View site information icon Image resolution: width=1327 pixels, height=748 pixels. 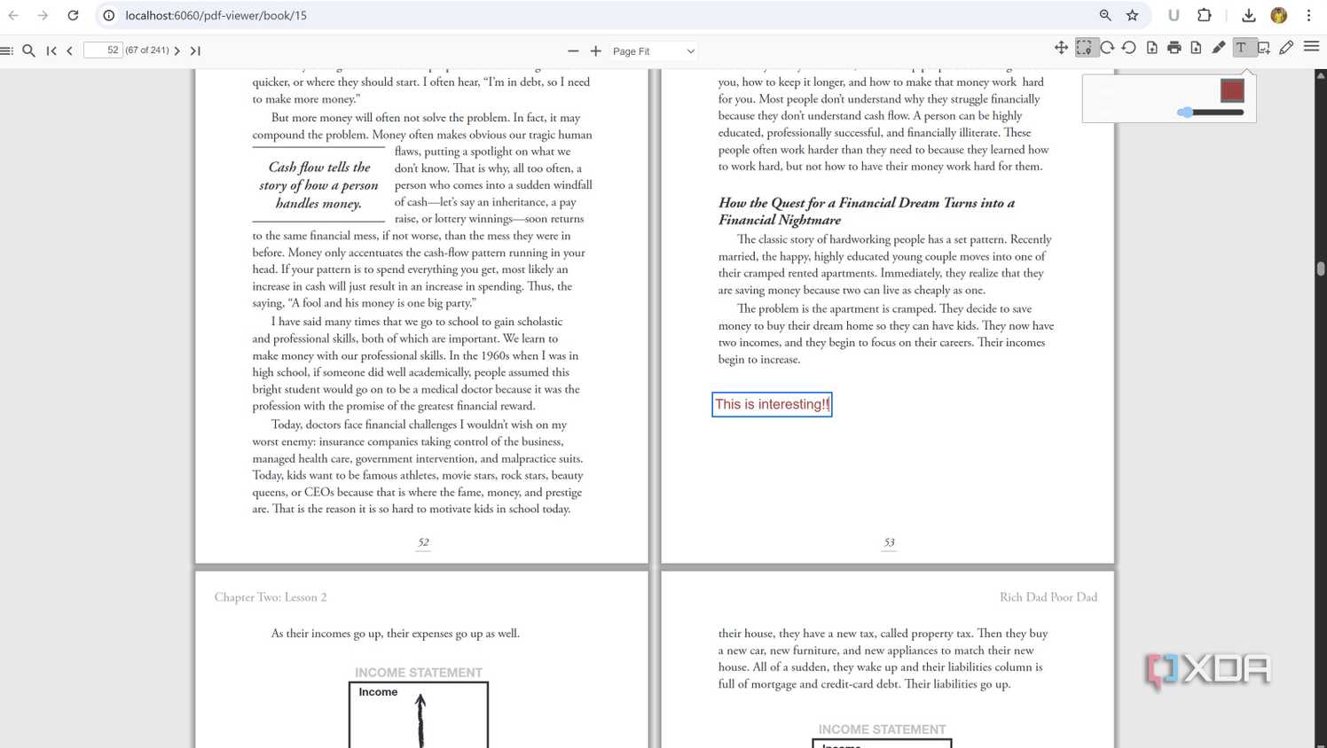coord(108,15)
